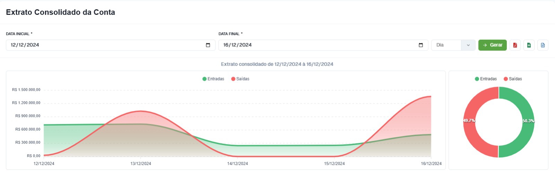Click the R$ 600.000,00 axis value

tap(28, 129)
